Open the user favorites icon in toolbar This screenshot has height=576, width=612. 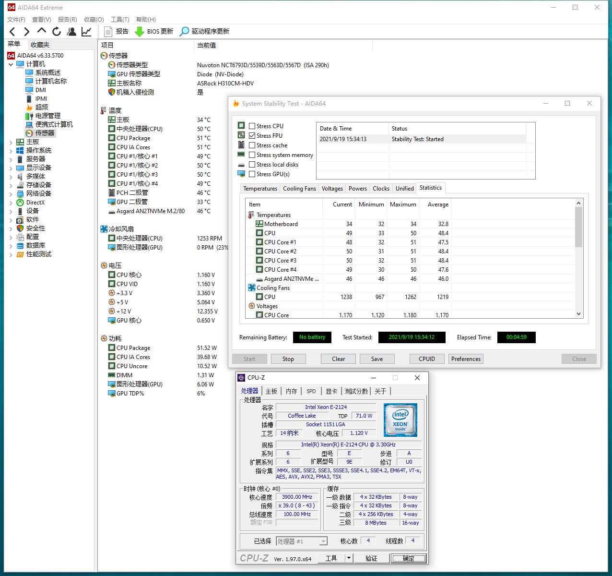click(x=71, y=32)
